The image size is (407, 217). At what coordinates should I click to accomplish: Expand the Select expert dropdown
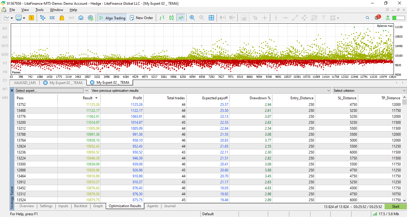point(52,90)
